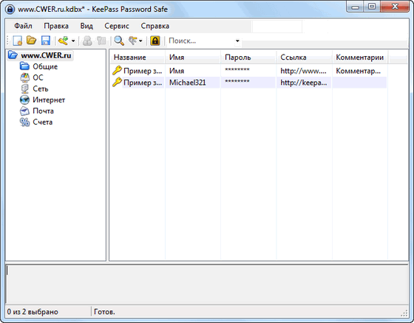Click the http://keepa... link cell
The image size is (414, 323).
pos(304,83)
